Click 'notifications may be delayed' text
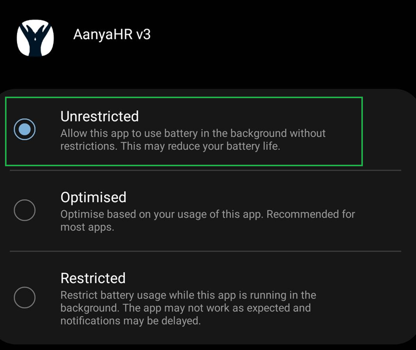Image resolution: width=416 pixels, height=350 pixels. pos(130,321)
